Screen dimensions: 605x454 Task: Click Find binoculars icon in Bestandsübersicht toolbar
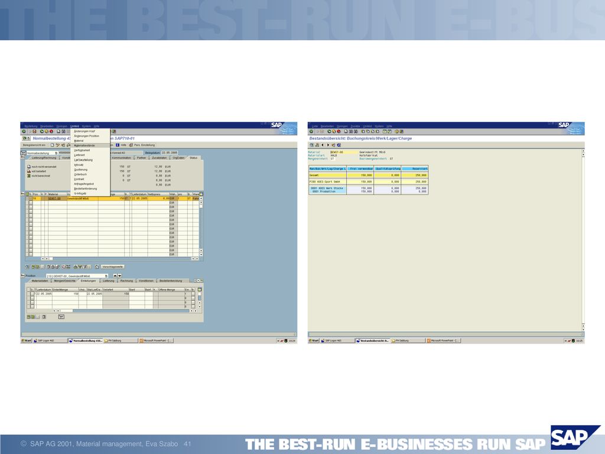(x=351, y=132)
